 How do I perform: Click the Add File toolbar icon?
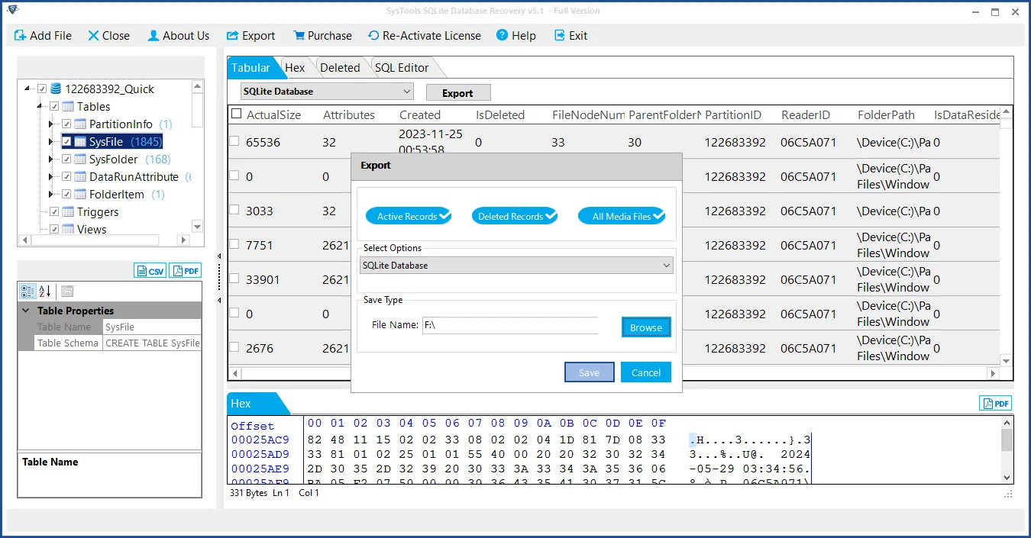[21, 36]
